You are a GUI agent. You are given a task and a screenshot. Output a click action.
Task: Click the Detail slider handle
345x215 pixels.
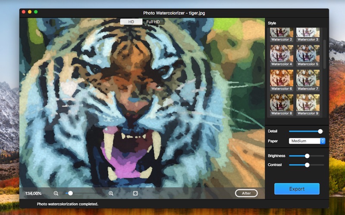[x=320, y=131]
